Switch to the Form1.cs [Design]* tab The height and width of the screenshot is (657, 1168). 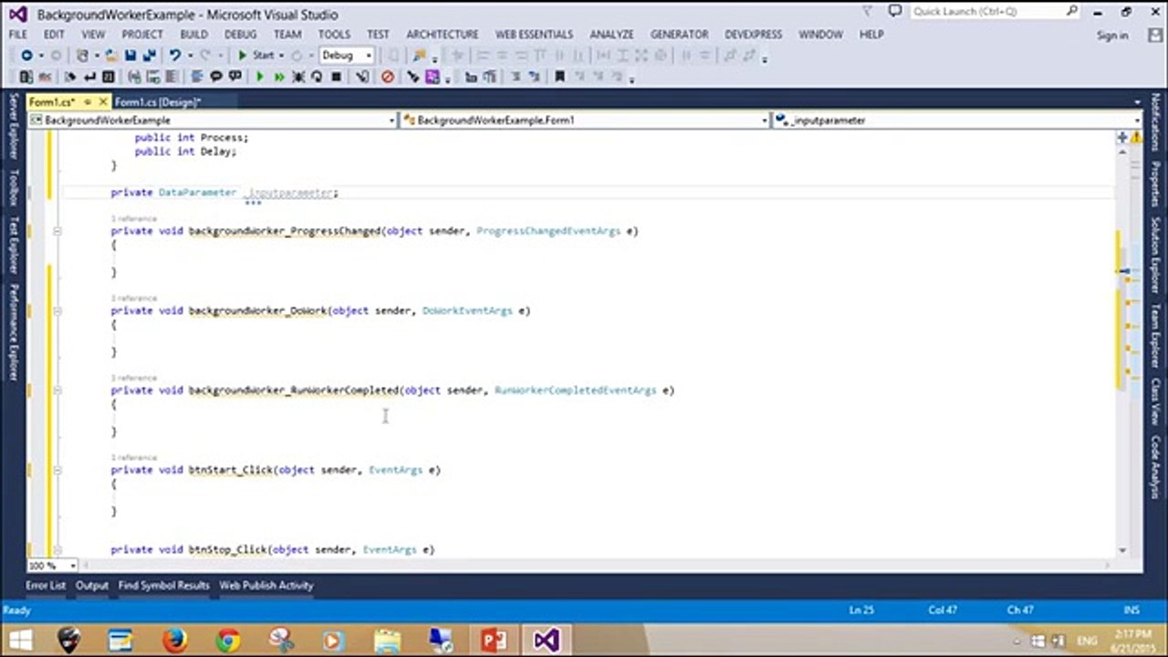[x=158, y=102]
